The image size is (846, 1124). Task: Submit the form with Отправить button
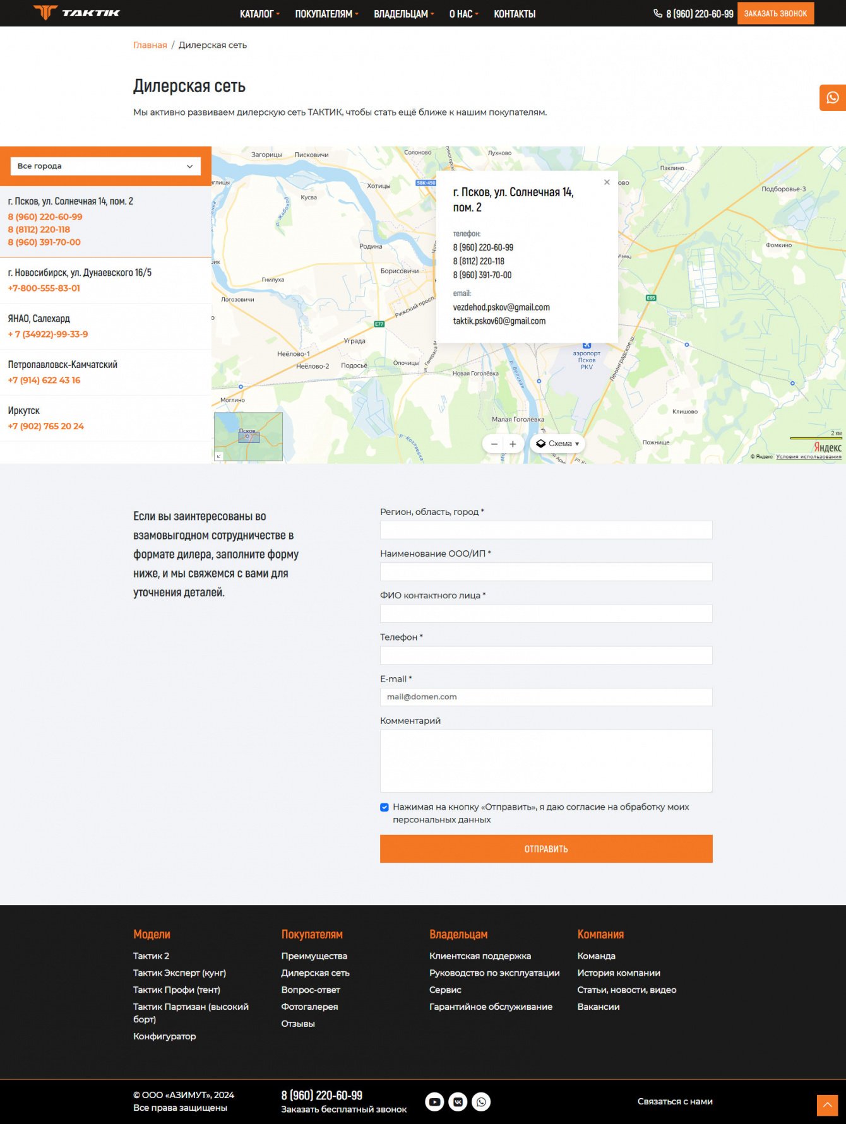click(x=546, y=849)
